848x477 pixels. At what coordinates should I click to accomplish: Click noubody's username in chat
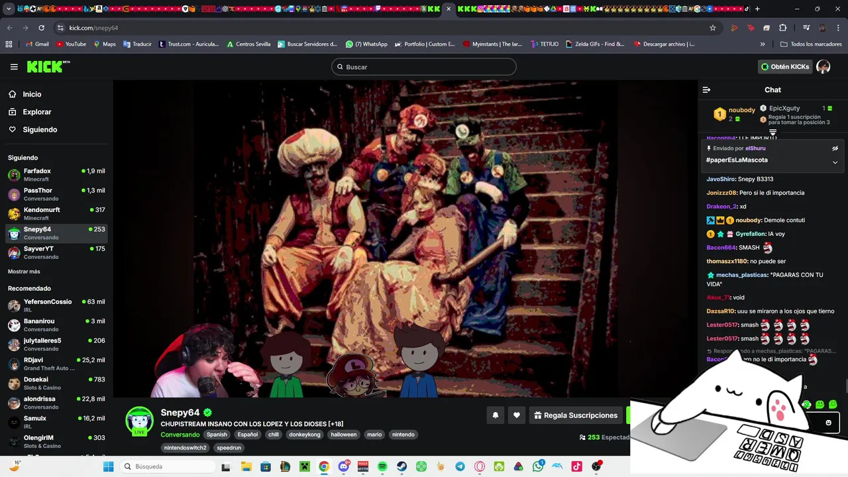pyautogui.click(x=749, y=220)
